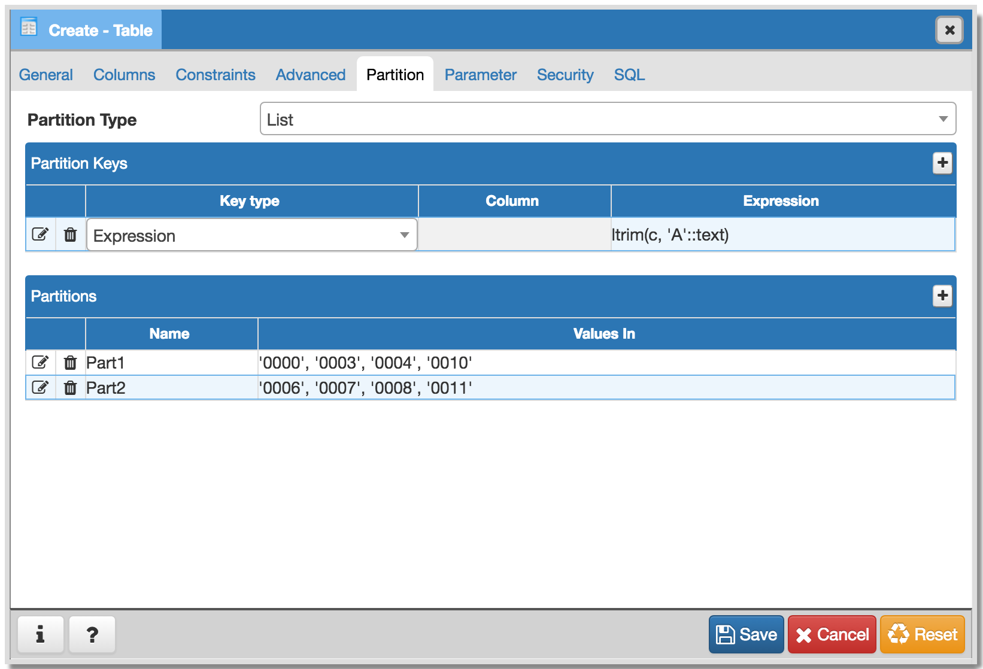Open the info button in footer
The image size is (983, 669).
(x=40, y=634)
